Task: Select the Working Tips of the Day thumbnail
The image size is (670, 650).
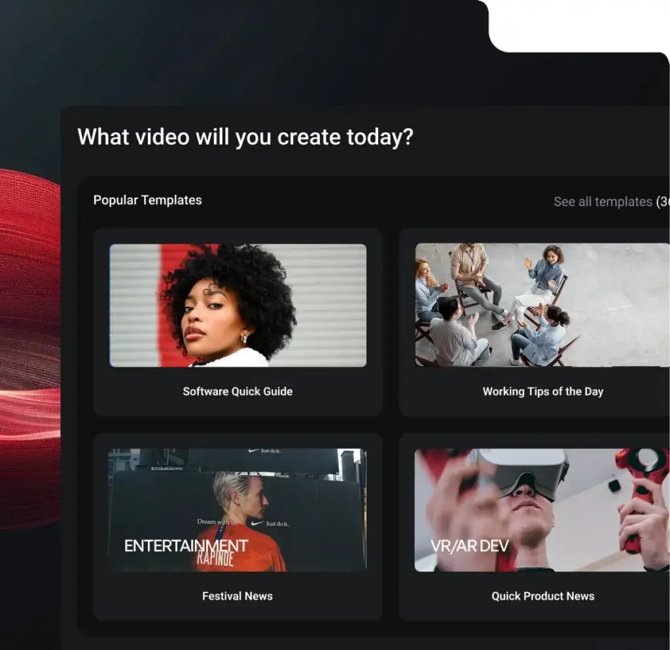Action: point(542,305)
